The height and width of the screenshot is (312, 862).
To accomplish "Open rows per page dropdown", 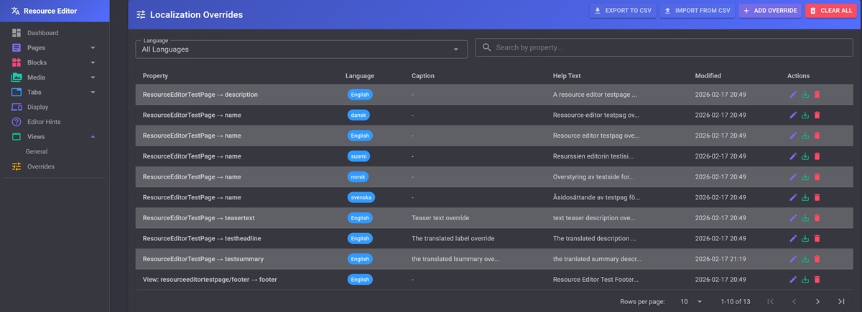I will (x=691, y=302).
